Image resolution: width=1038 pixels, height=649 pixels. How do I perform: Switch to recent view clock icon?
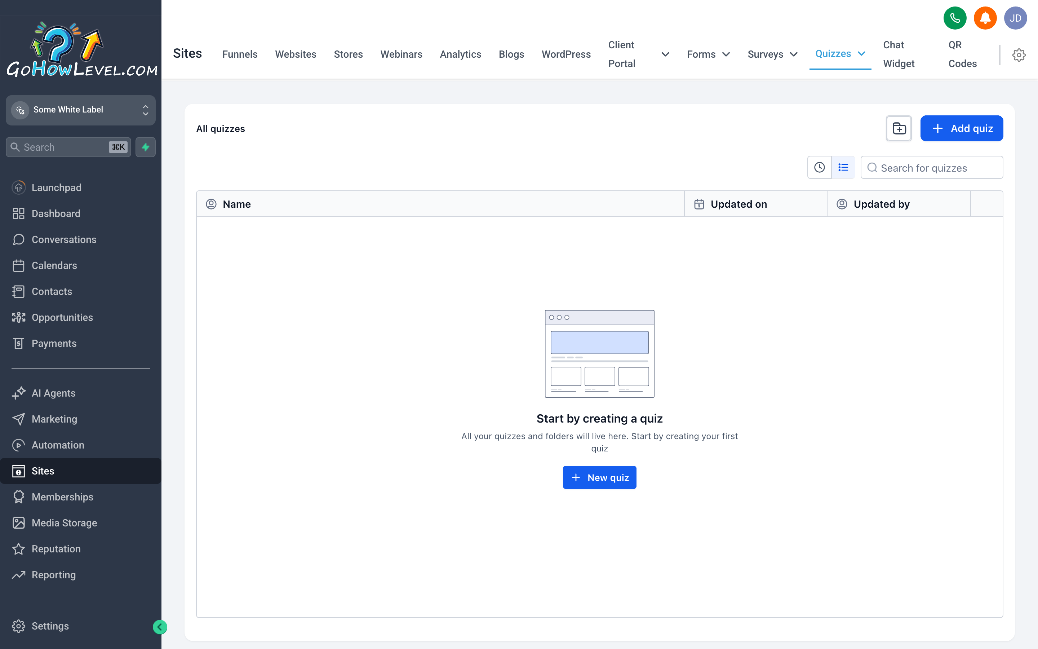[819, 167]
